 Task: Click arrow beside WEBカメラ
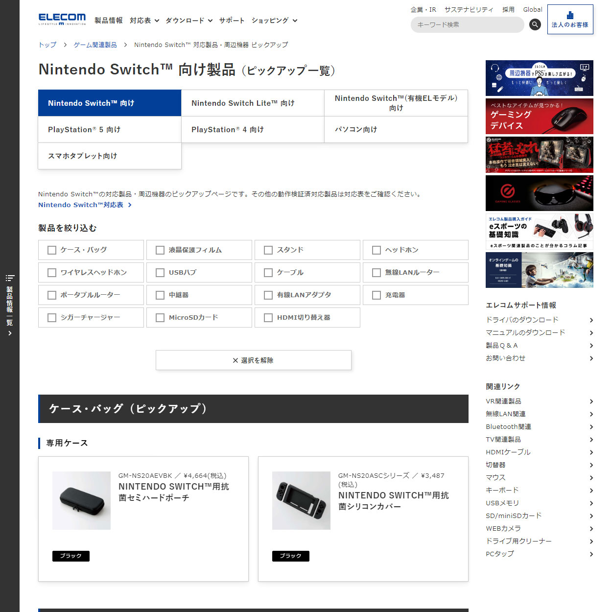[x=591, y=529]
